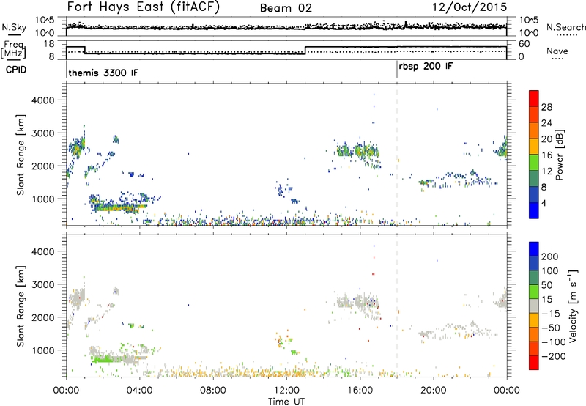
Task: Select the "Beam 02" heading text
Action: pyautogui.click(x=286, y=8)
